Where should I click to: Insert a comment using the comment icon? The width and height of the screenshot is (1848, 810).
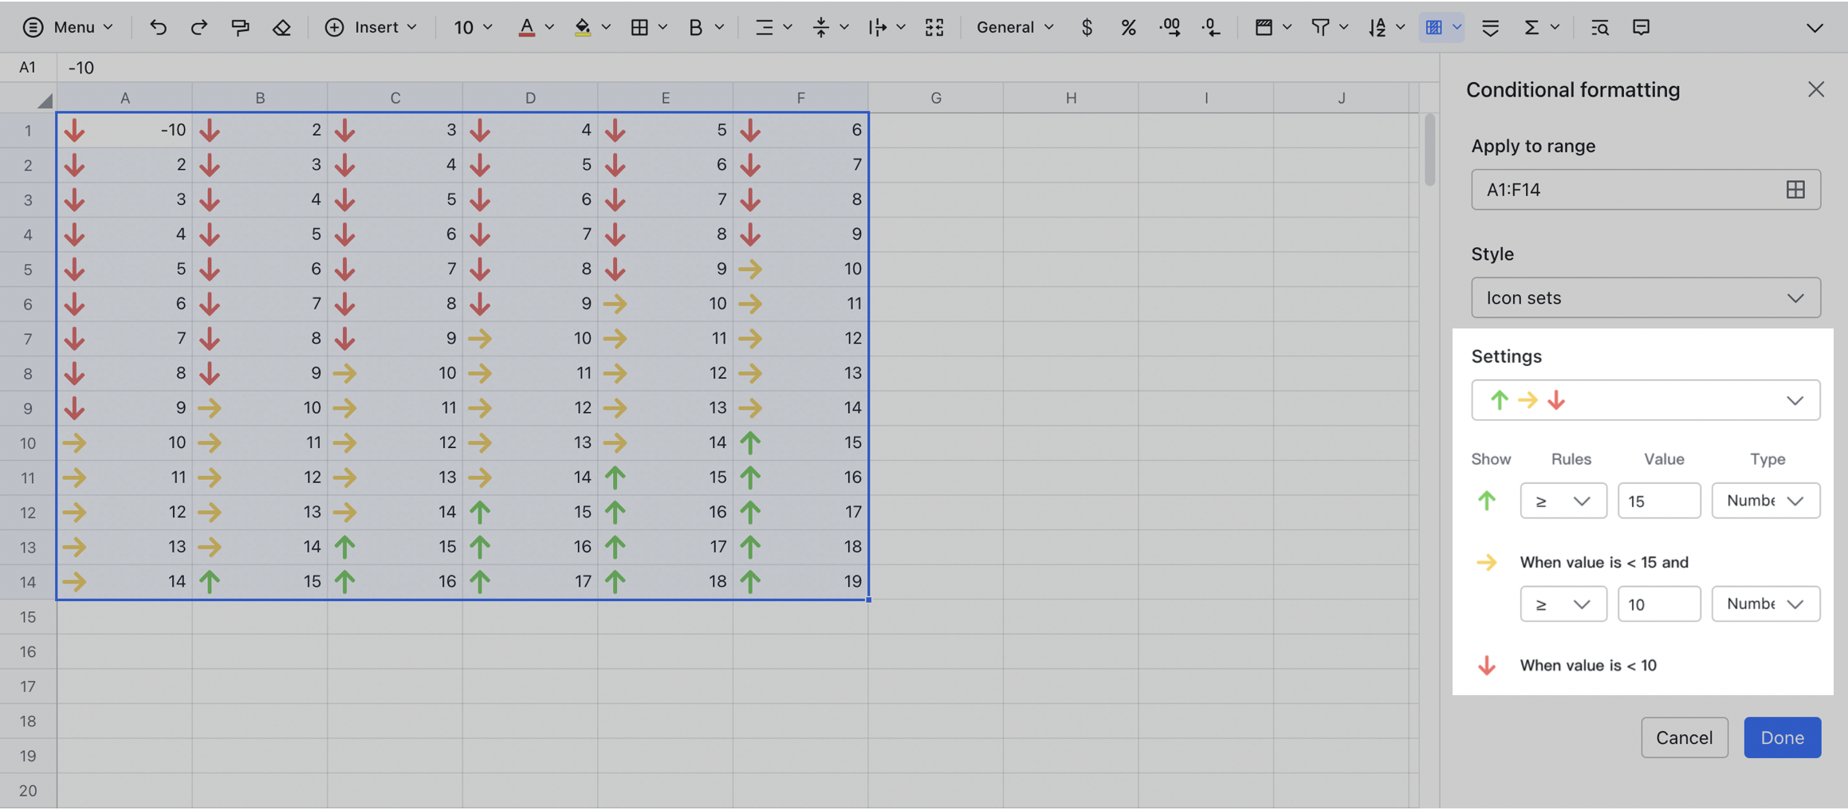click(1642, 26)
